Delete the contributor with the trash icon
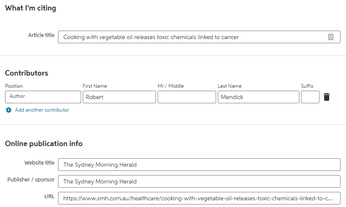Image resolution: width=346 pixels, height=207 pixels. click(327, 97)
